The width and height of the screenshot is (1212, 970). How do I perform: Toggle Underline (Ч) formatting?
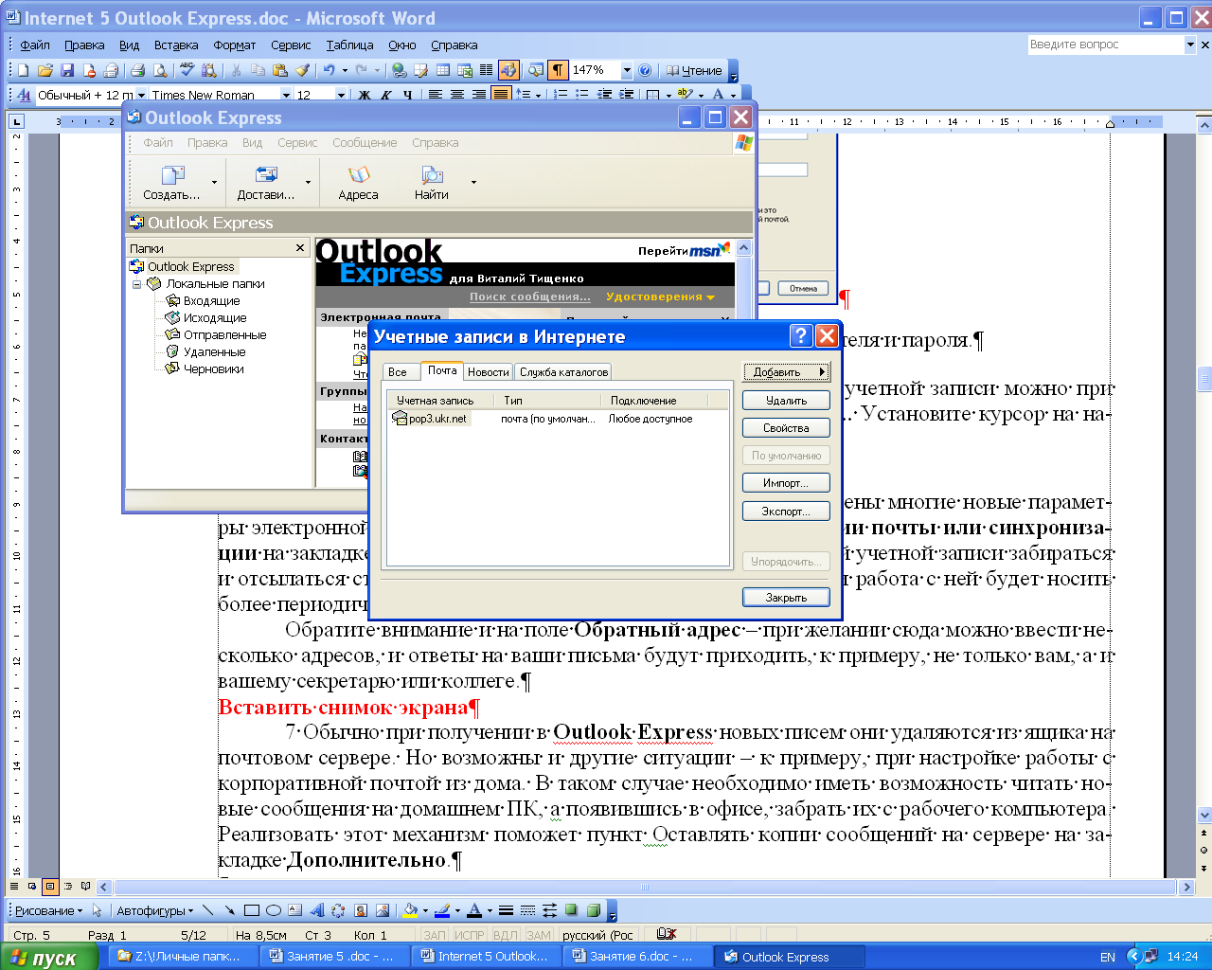point(408,95)
